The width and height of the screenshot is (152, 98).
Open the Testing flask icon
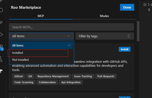coord(1,59)
